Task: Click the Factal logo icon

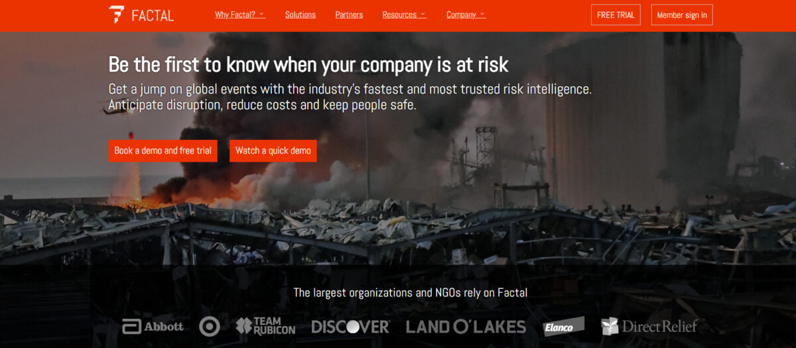Action: (117, 15)
